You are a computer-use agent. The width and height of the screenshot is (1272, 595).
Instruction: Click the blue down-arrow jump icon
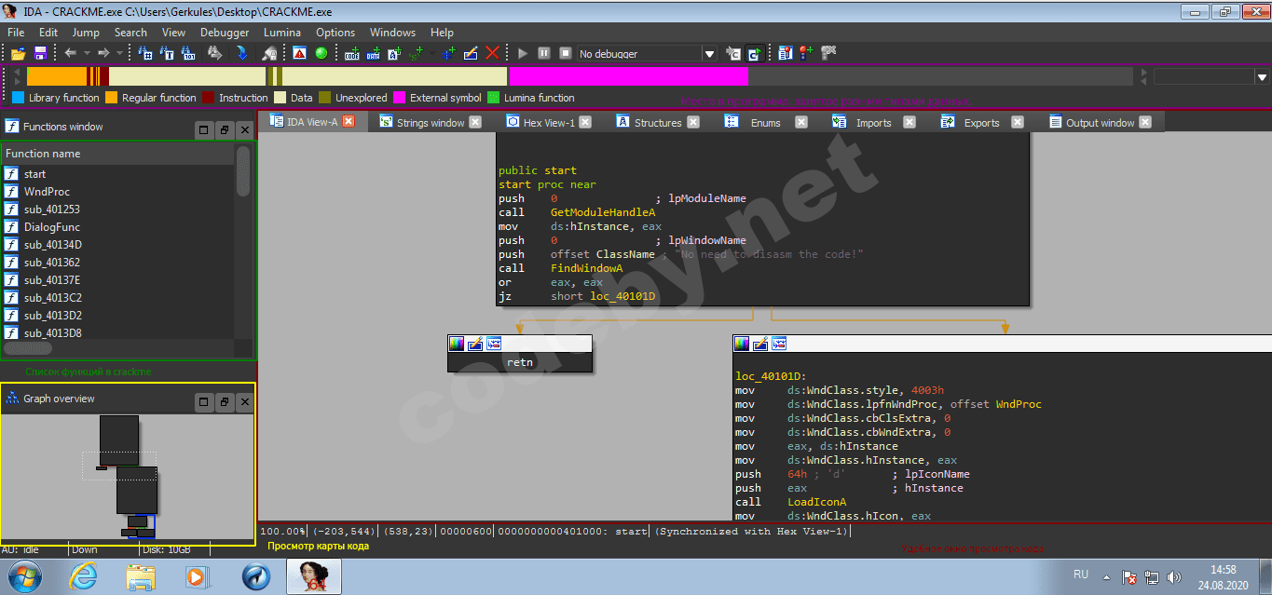pyautogui.click(x=241, y=54)
